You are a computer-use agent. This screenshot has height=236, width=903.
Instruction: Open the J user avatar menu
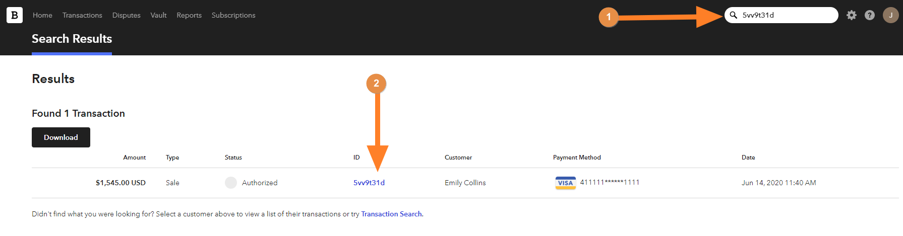click(890, 15)
